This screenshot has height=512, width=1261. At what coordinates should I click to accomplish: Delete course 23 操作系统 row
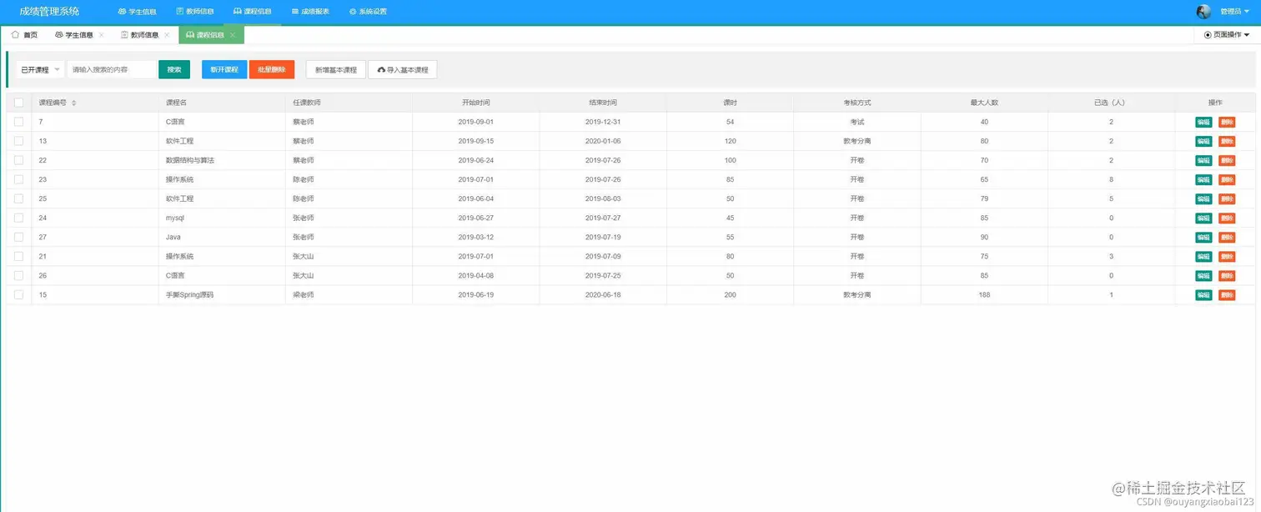(x=1227, y=179)
